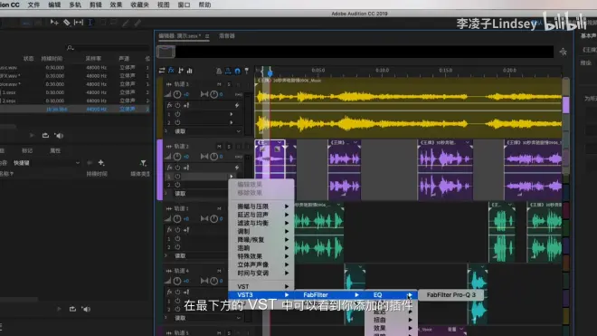Click 立体声声像 menu entry

point(261,264)
